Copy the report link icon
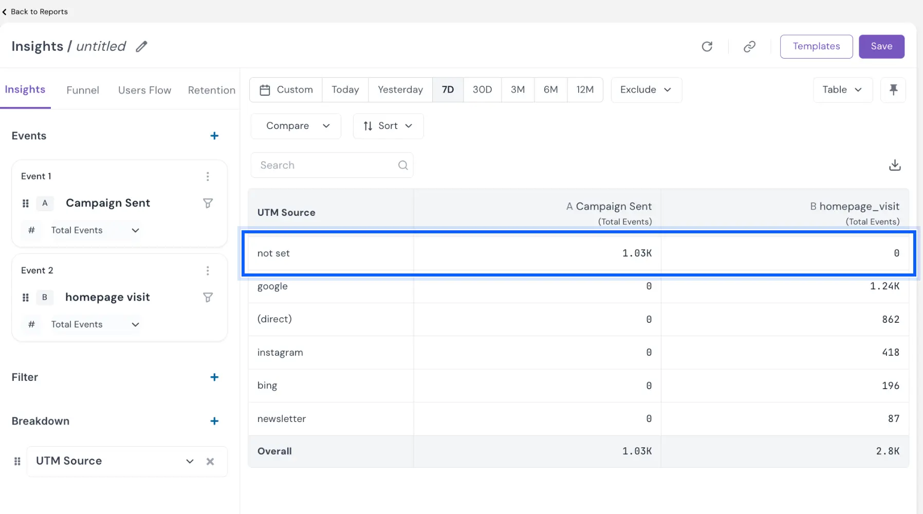 pyautogui.click(x=749, y=47)
